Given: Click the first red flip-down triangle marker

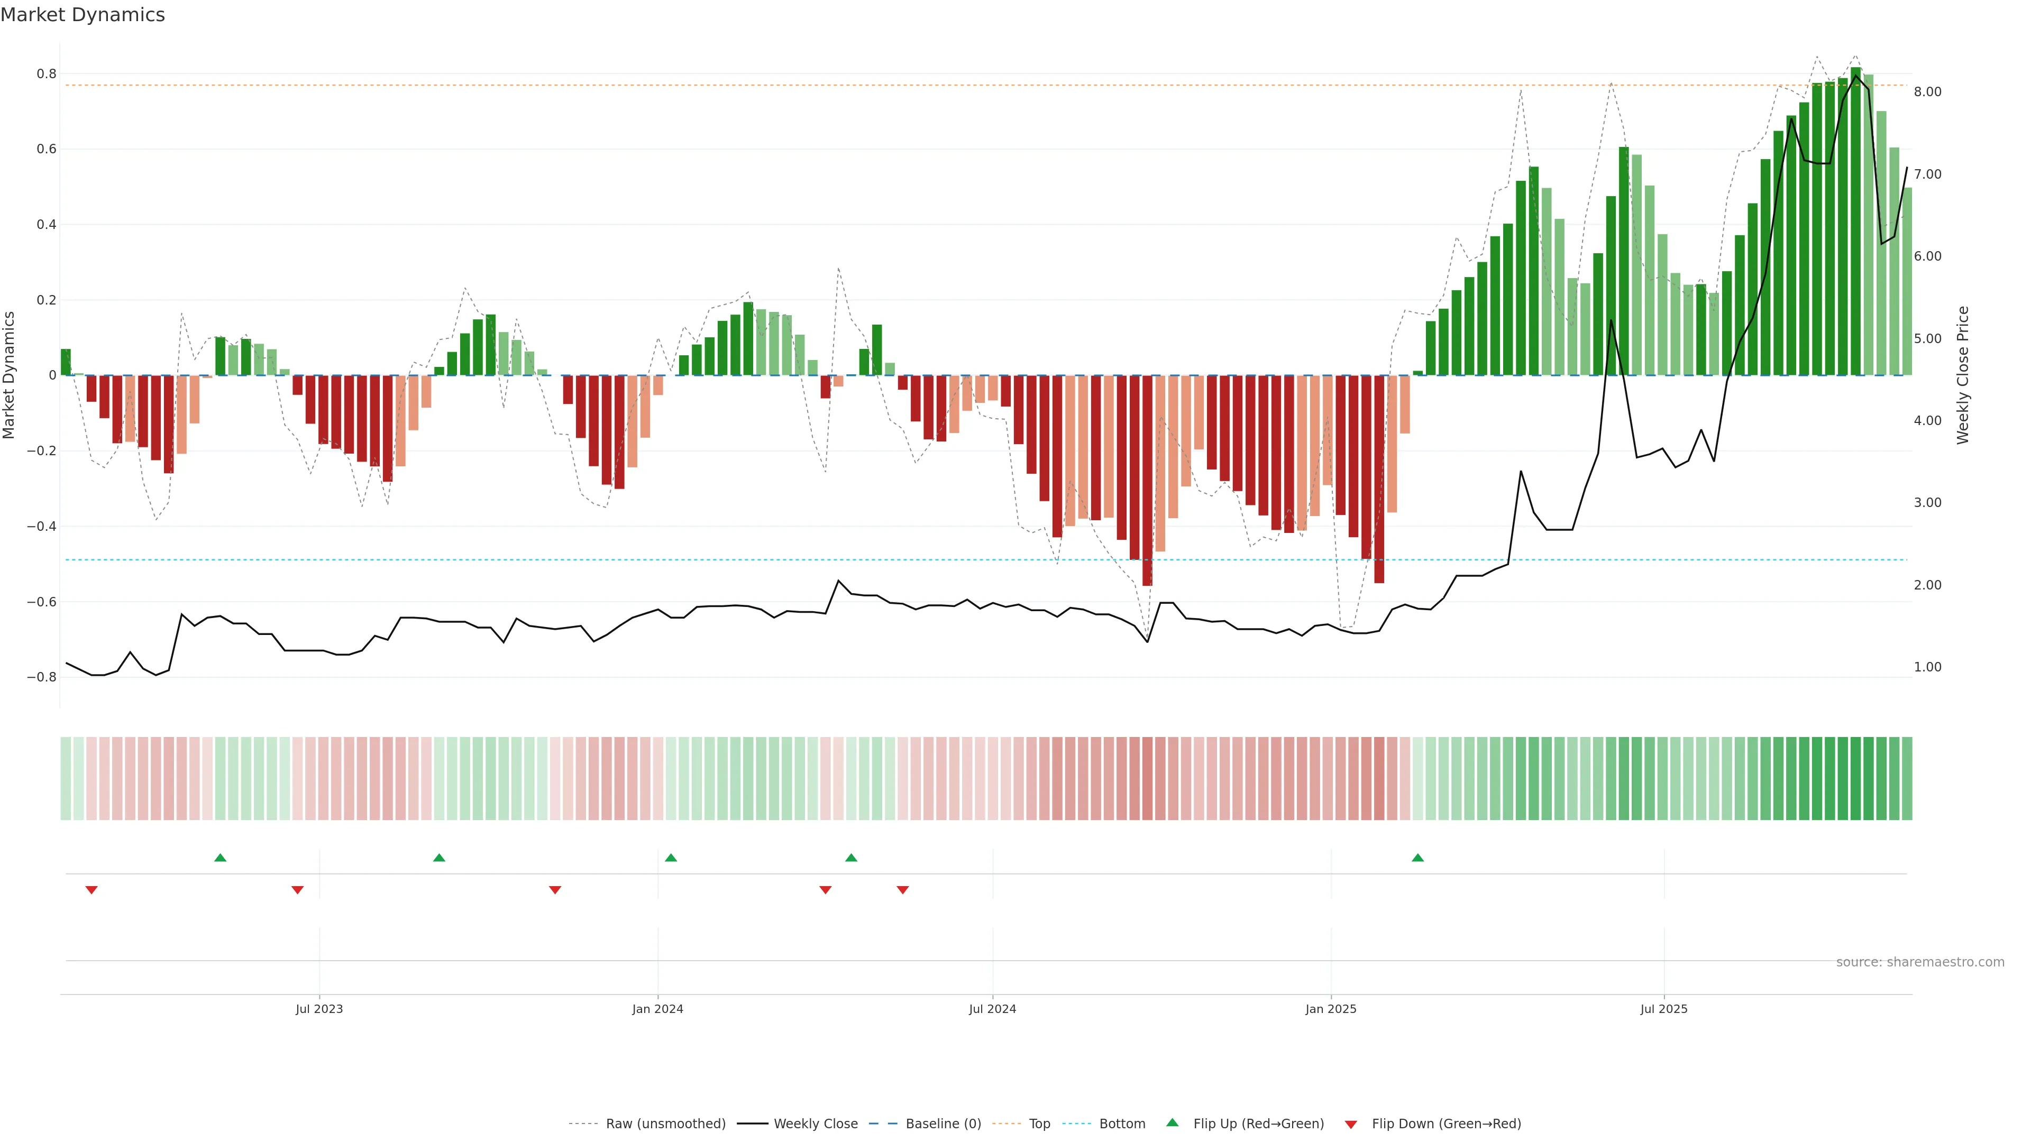Looking at the screenshot, I should [x=92, y=890].
